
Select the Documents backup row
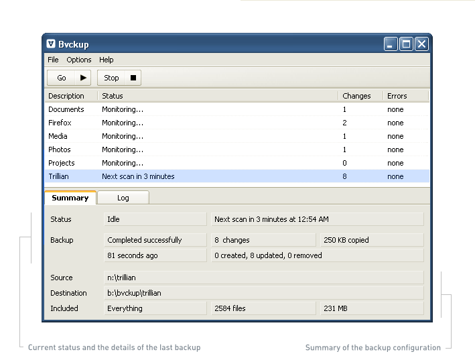(x=66, y=109)
